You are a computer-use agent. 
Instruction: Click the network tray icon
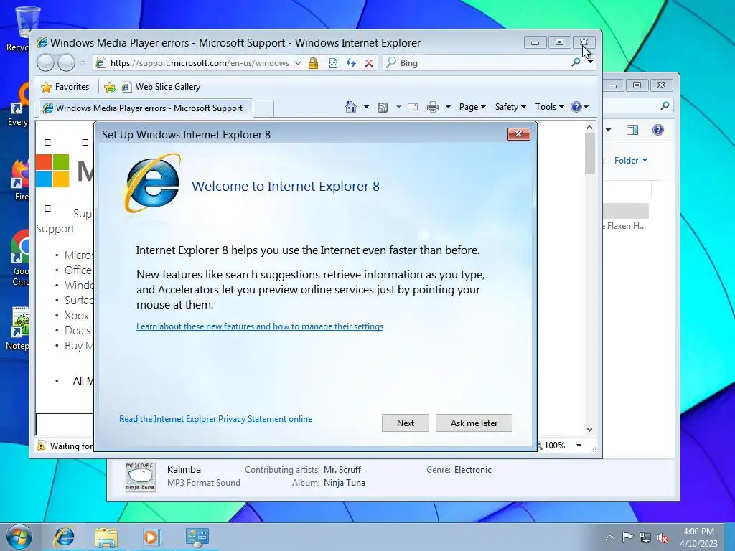click(645, 537)
